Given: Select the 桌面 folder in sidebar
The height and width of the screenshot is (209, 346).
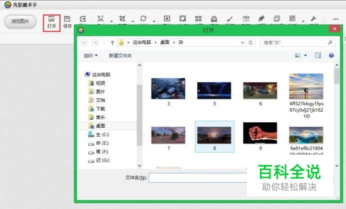Looking at the screenshot, I should pos(96,126).
